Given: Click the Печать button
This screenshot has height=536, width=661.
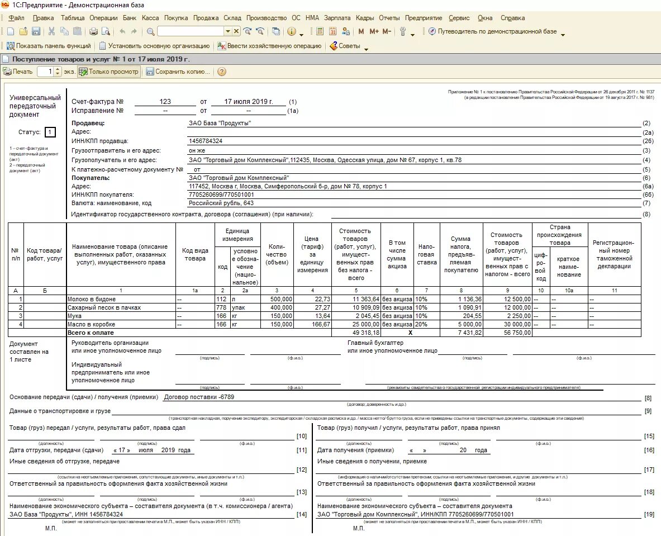Looking at the screenshot, I should pyautogui.click(x=18, y=72).
